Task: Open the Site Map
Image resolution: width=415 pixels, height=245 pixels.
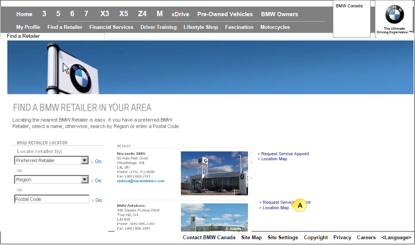Action: click(251, 238)
